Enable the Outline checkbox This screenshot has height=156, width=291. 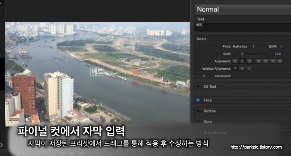point(198,111)
